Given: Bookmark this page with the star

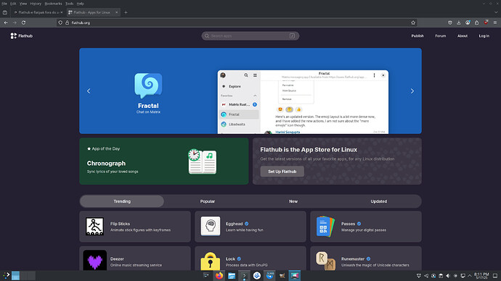Looking at the screenshot, I should (413, 22).
